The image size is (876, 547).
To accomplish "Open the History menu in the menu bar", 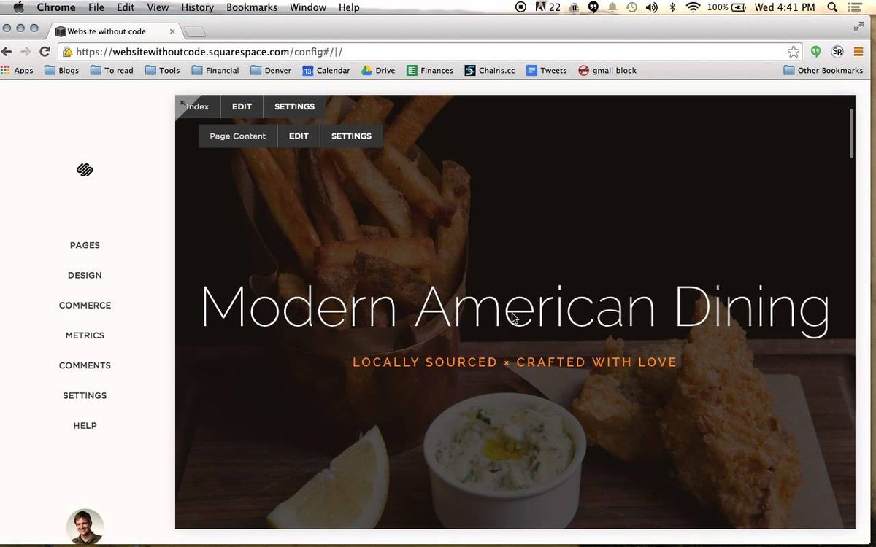I will coord(197,7).
